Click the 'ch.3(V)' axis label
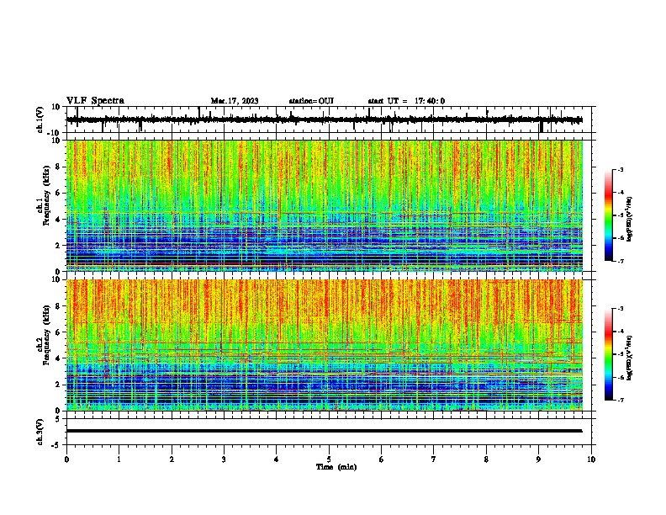Screen dimensions: 666x515 40,432
